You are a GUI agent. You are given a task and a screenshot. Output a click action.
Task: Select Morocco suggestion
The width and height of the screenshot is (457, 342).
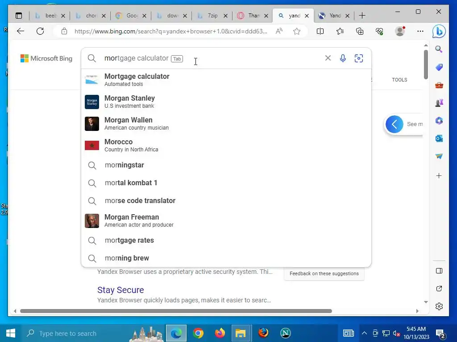coord(226,145)
